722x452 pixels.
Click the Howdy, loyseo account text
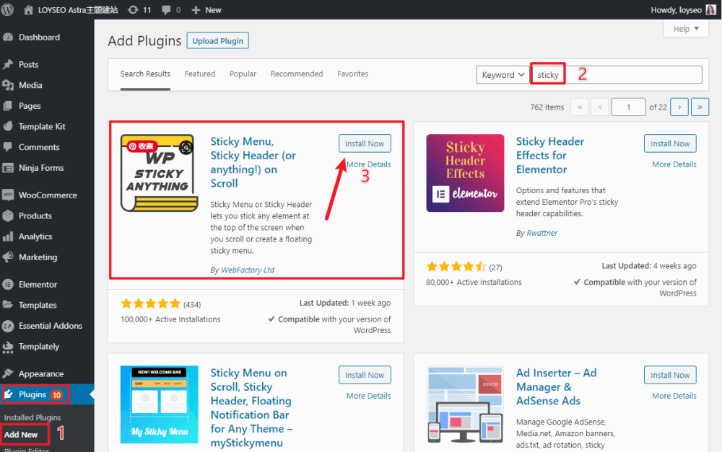tap(676, 9)
